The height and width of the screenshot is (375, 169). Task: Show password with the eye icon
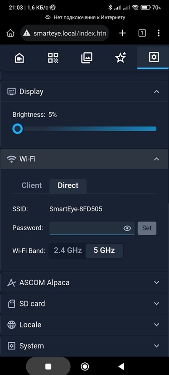click(x=127, y=228)
